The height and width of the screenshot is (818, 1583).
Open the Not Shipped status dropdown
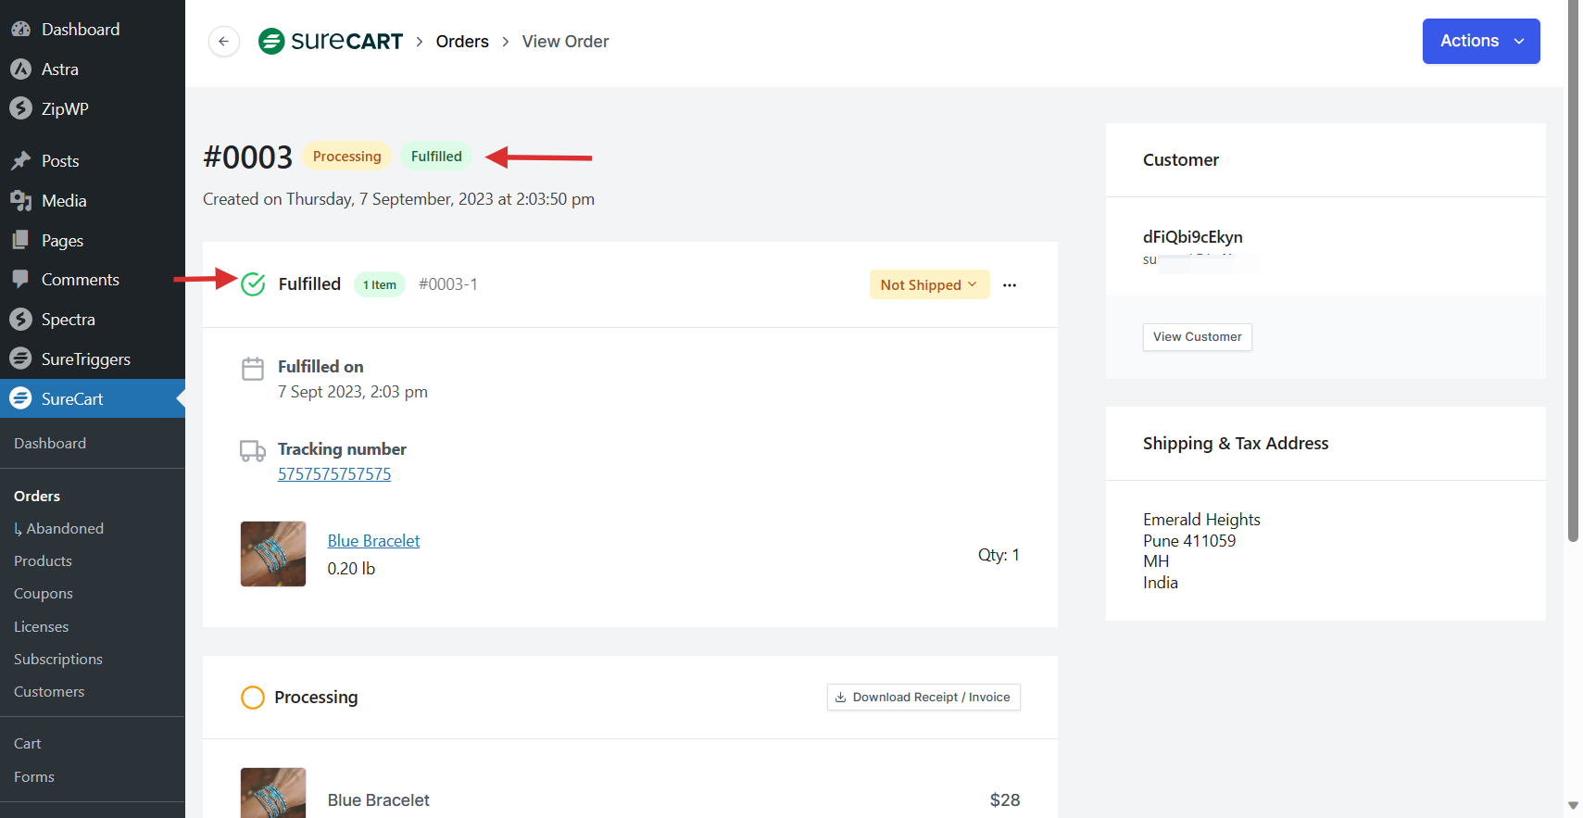pyautogui.click(x=928, y=285)
